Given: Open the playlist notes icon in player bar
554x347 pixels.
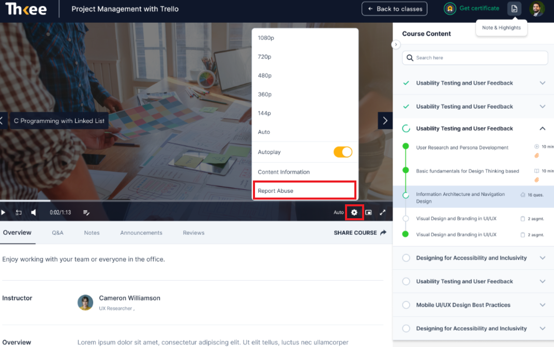Looking at the screenshot, I should tap(86, 213).
